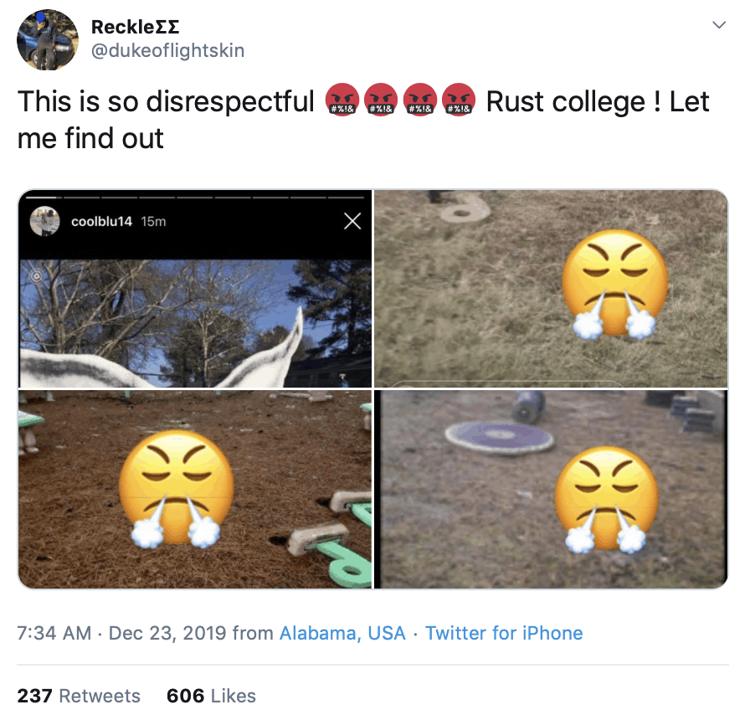
Task: Close the story with the X icon
Action: click(352, 221)
